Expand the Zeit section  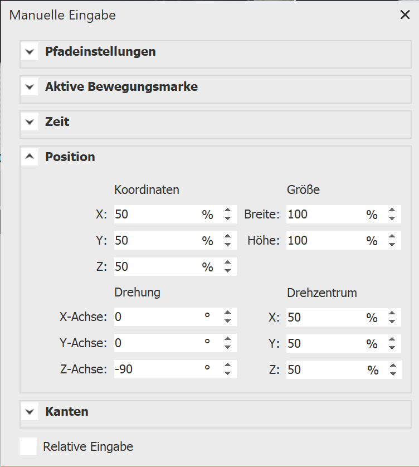[30, 122]
